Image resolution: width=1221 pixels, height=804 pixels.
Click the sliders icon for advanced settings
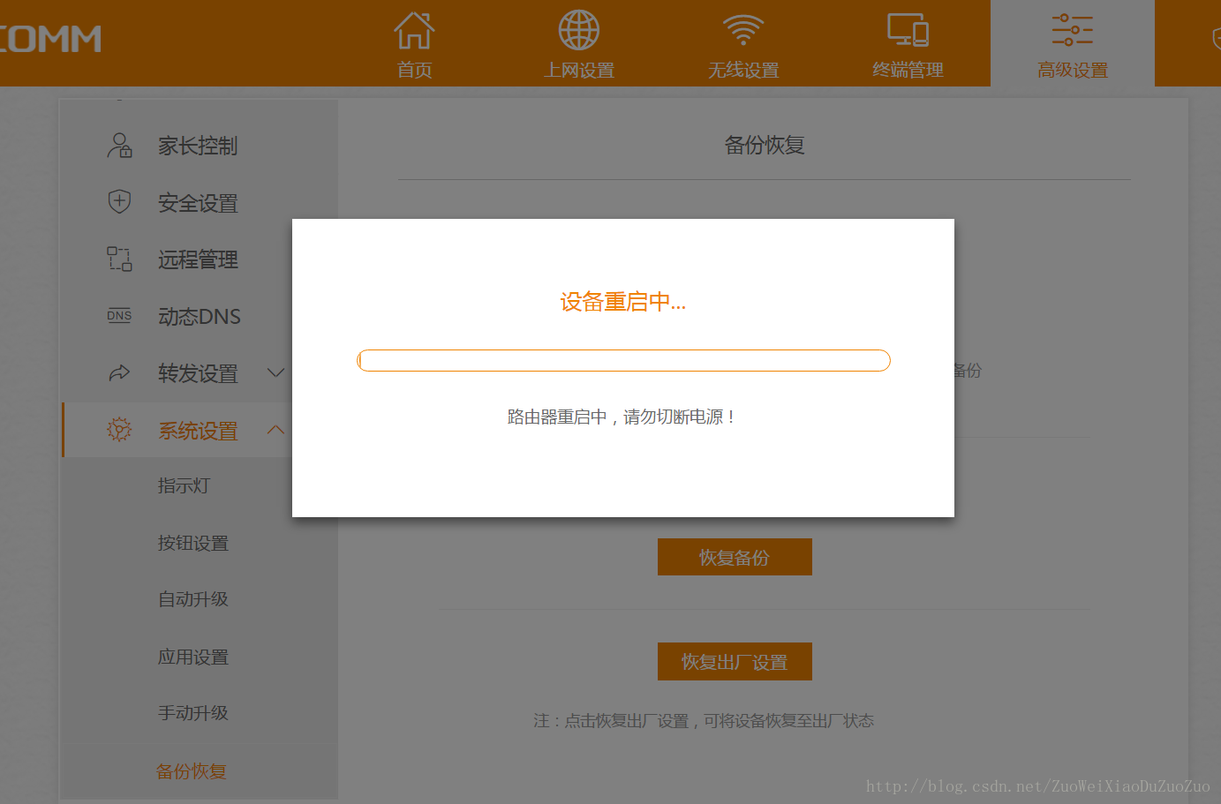click(x=1073, y=30)
